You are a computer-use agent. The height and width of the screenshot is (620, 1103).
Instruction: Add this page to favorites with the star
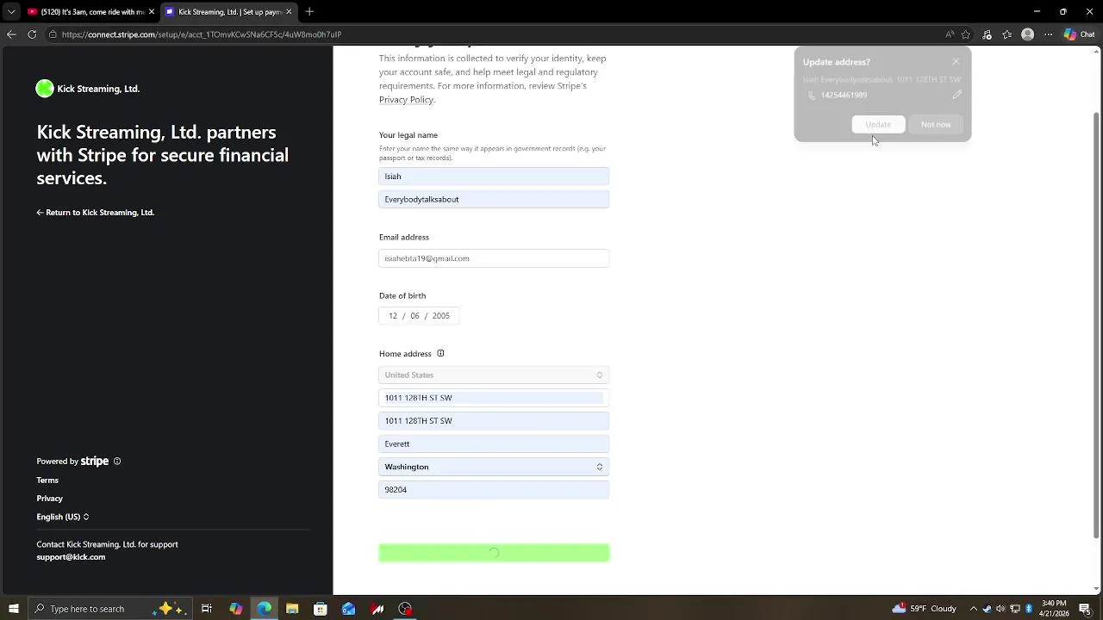click(966, 34)
